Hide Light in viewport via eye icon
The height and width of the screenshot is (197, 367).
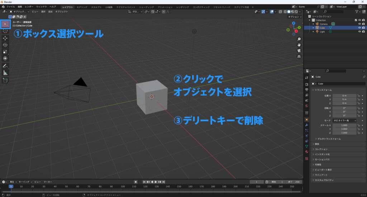click(359, 31)
